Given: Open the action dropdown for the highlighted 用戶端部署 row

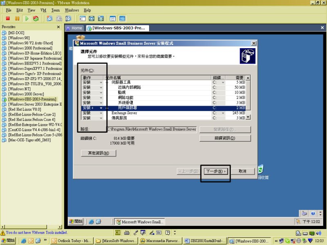Looking at the screenshot, I should (x=101, y=108).
